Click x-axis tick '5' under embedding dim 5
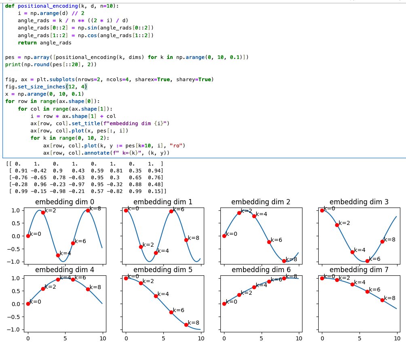Screen dimensions: 406x342 pyautogui.click(x=163, y=338)
